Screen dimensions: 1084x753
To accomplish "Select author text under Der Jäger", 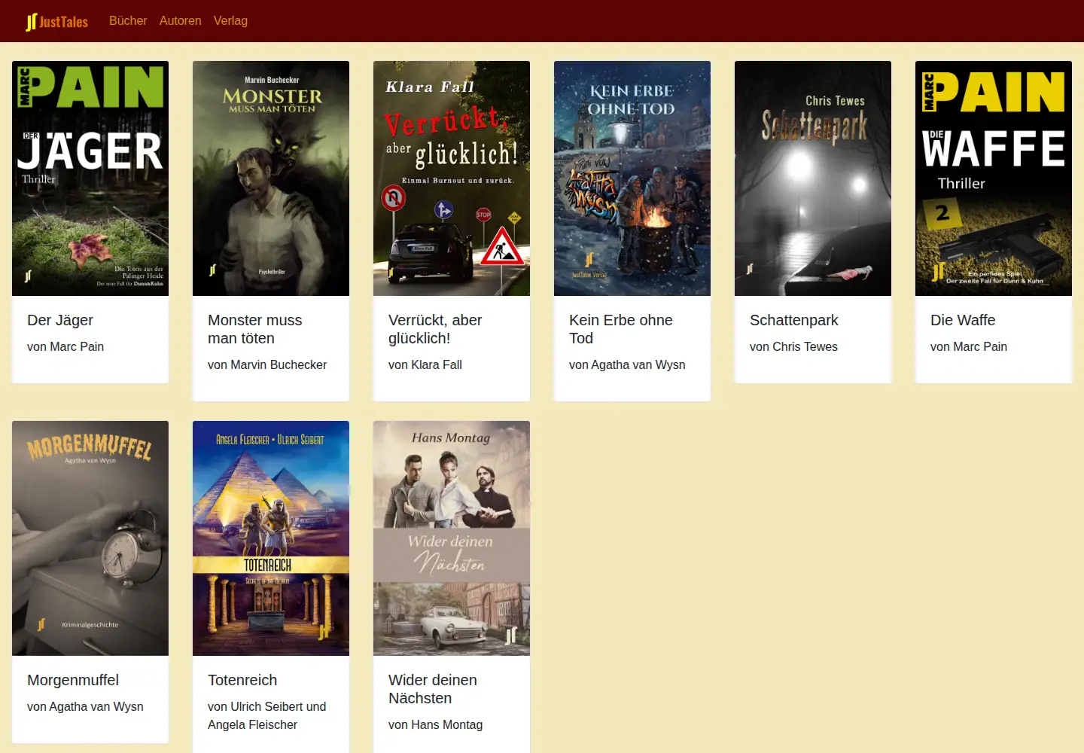I will [65, 346].
